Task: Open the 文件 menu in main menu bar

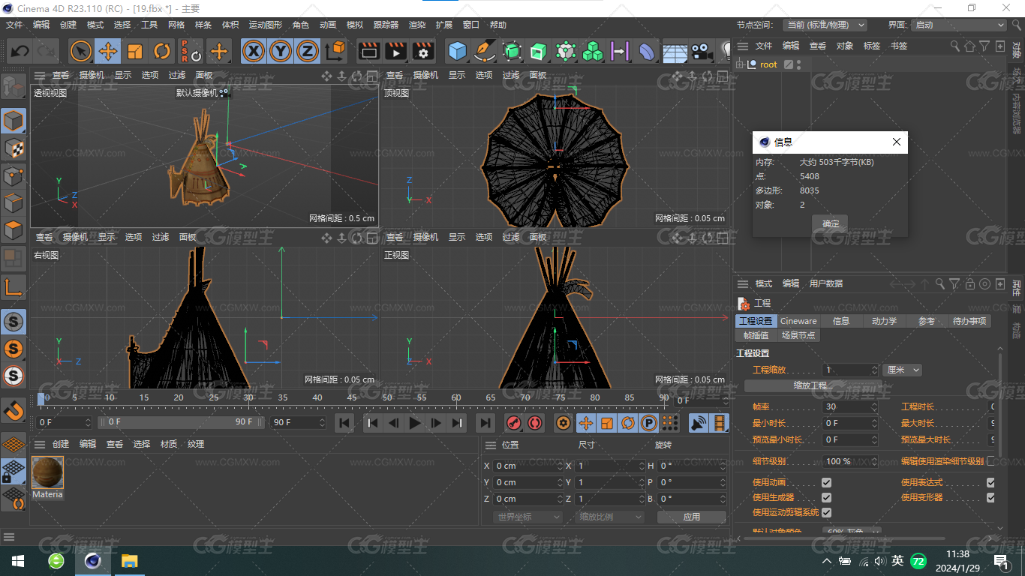Action: point(14,25)
